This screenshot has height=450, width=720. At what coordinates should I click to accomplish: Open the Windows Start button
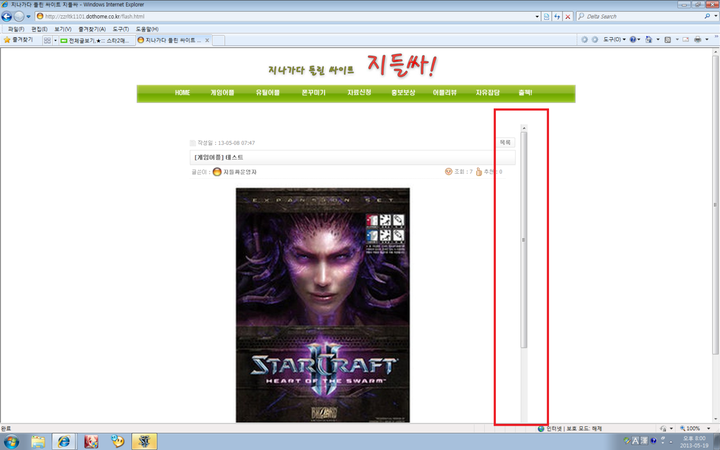(x=11, y=441)
